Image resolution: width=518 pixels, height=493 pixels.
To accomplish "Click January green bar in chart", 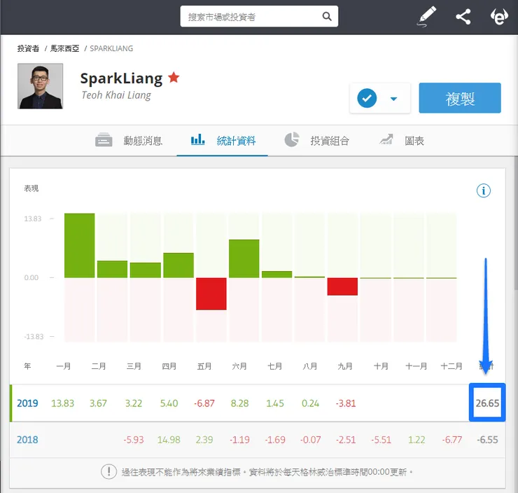I will tap(79, 246).
